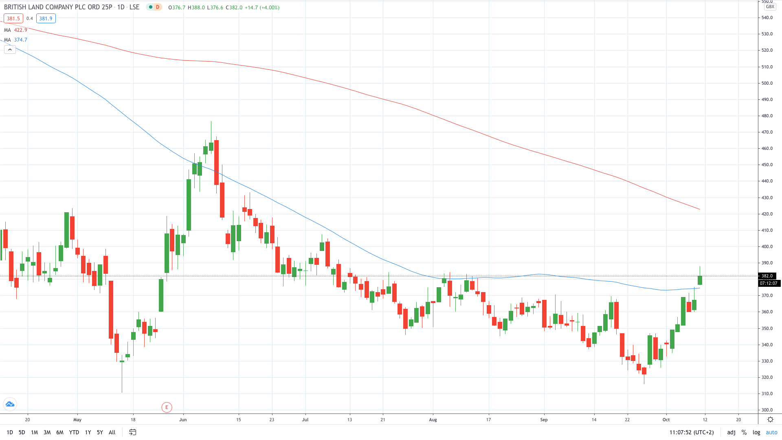This screenshot has width=782, height=440.
Task: Select the 1M time range
Action: [35, 432]
